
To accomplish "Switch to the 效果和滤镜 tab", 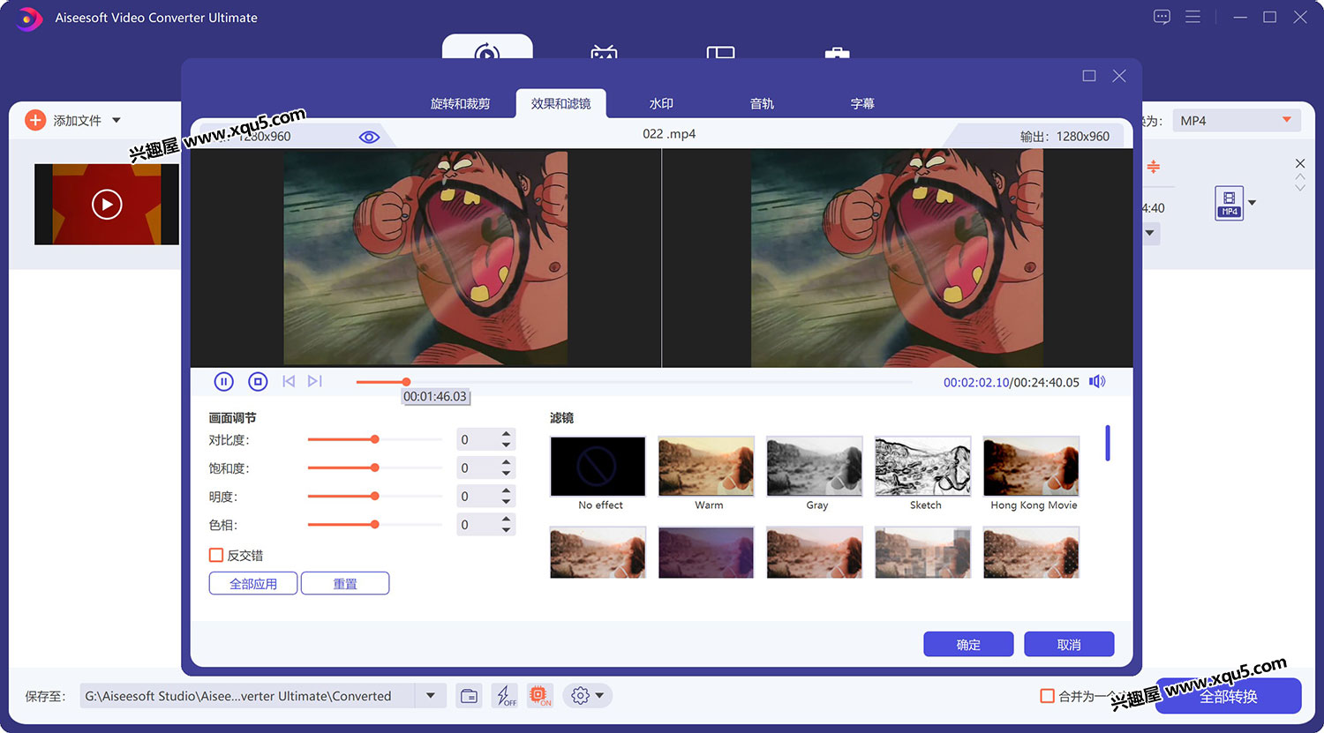I will 560,104.
